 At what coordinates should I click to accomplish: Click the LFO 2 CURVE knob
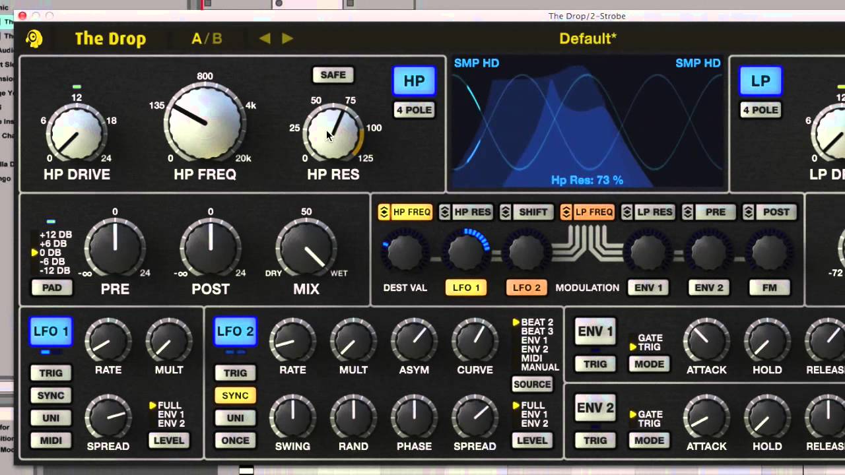475,341
